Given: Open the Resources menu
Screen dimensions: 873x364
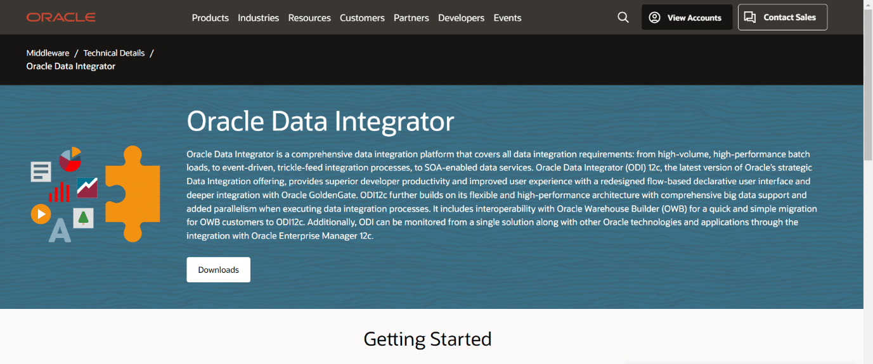Looking at the screenshot, I should click(x=309, y=18).
